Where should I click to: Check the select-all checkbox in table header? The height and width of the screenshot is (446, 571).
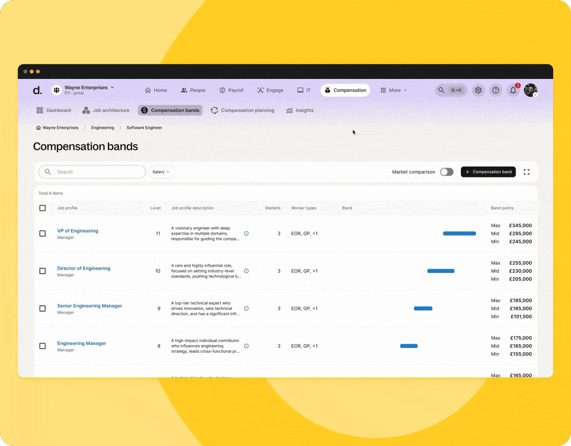42,208
